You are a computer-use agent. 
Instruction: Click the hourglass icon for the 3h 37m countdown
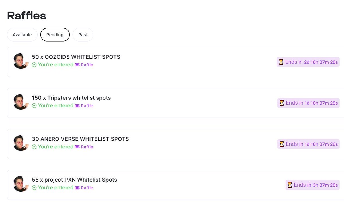pyautogui.click(x=290, y=185)
